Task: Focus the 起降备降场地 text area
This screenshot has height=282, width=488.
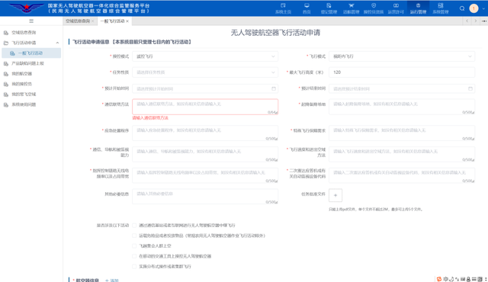Action: (402, 107)
